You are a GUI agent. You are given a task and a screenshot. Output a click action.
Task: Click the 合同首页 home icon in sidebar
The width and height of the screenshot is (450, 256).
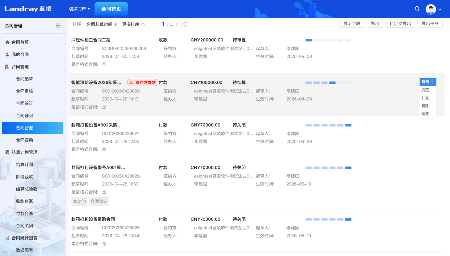click(x=7, y=42)
